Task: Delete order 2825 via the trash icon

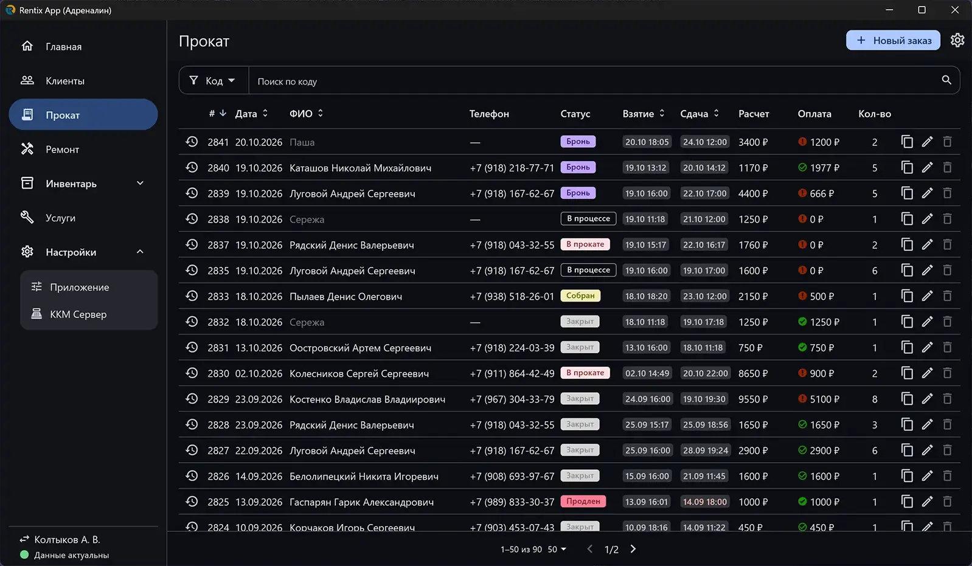Action: click(x=947, y=502)
